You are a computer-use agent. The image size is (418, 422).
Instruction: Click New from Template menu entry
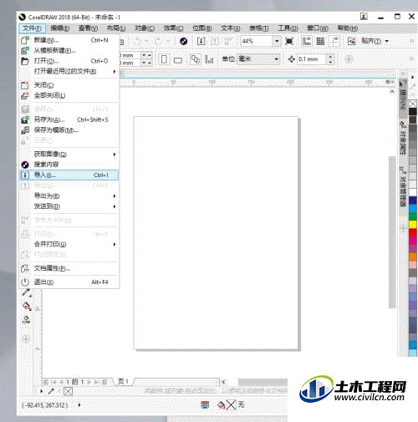pyautogui.click(x=69, y=51)
